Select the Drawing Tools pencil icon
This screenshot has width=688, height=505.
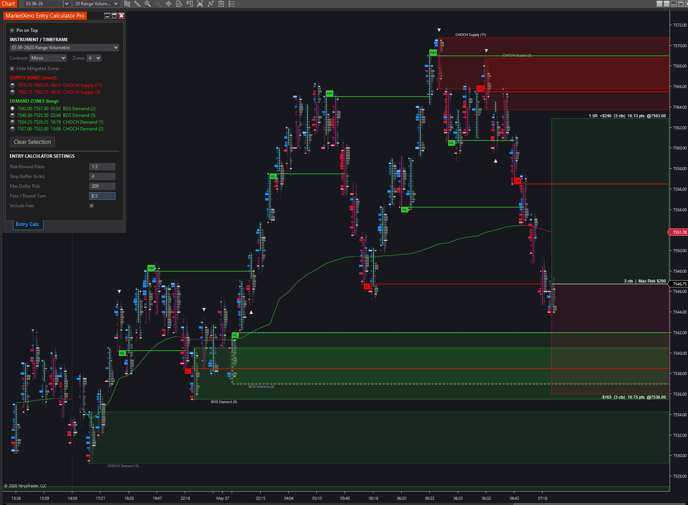coord(137,4)
